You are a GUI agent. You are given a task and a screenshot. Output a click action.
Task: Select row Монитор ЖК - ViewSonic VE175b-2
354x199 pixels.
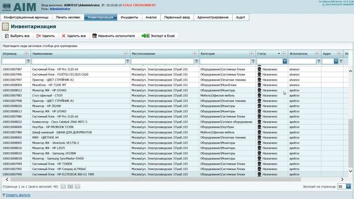click(175, 143)
